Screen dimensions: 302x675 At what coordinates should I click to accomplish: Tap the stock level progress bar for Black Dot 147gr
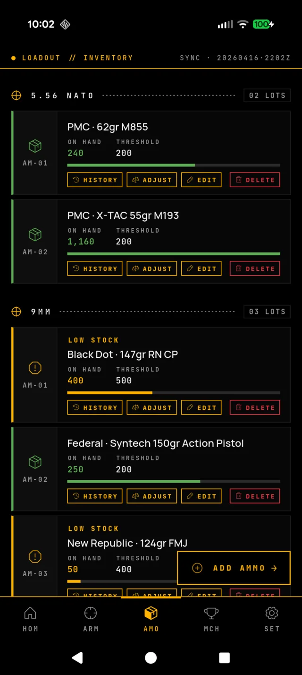173,393
